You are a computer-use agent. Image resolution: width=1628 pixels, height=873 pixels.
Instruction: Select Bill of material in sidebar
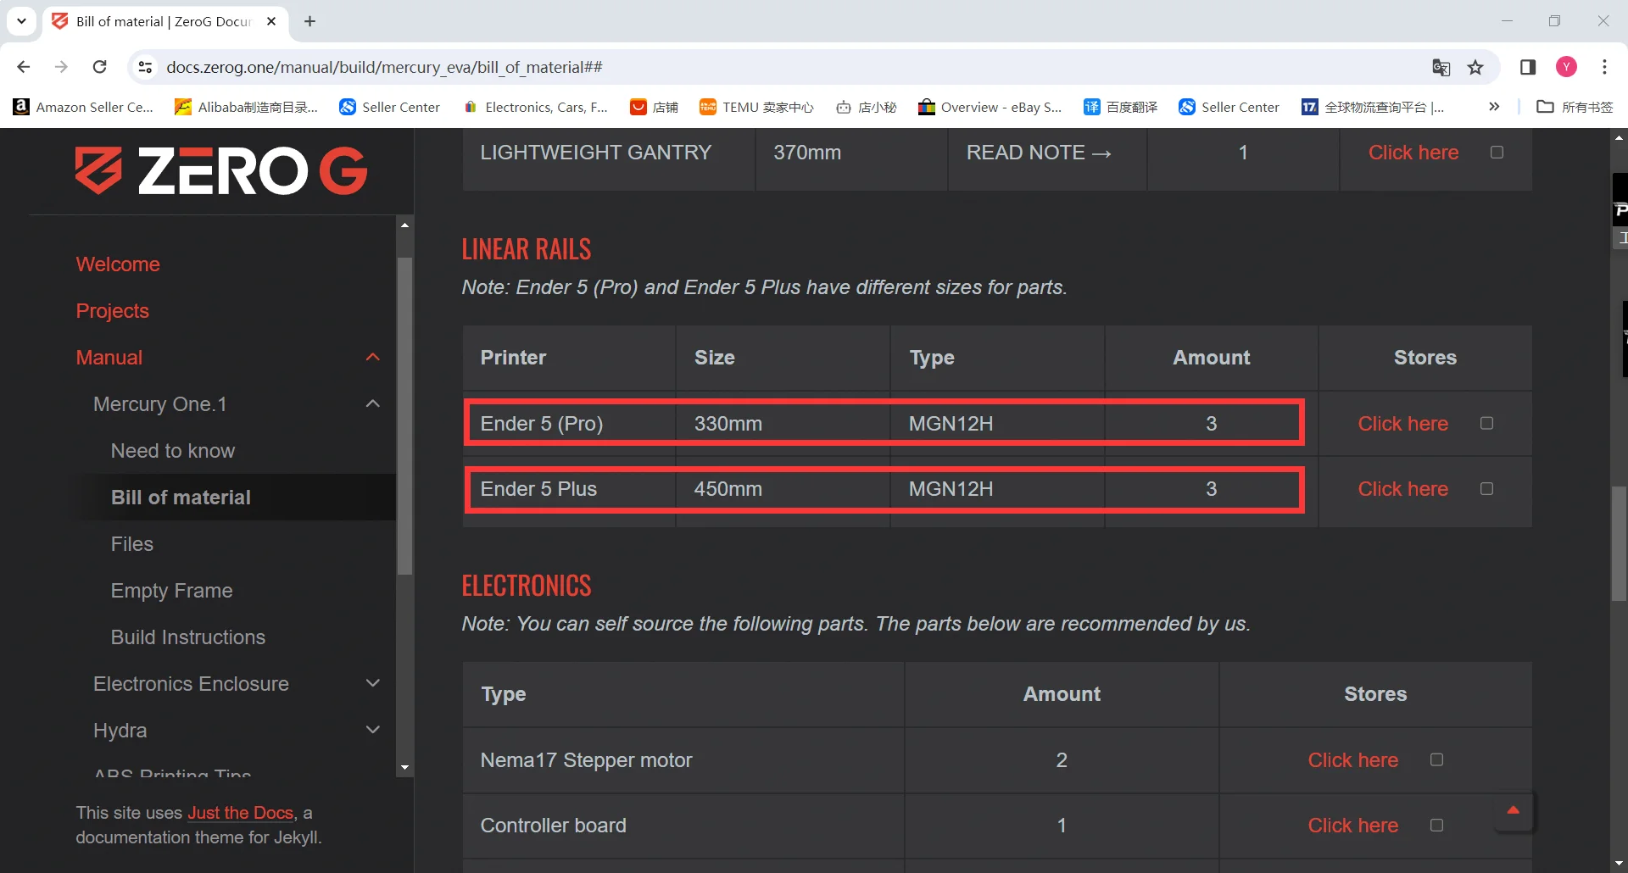pos(181,498)
